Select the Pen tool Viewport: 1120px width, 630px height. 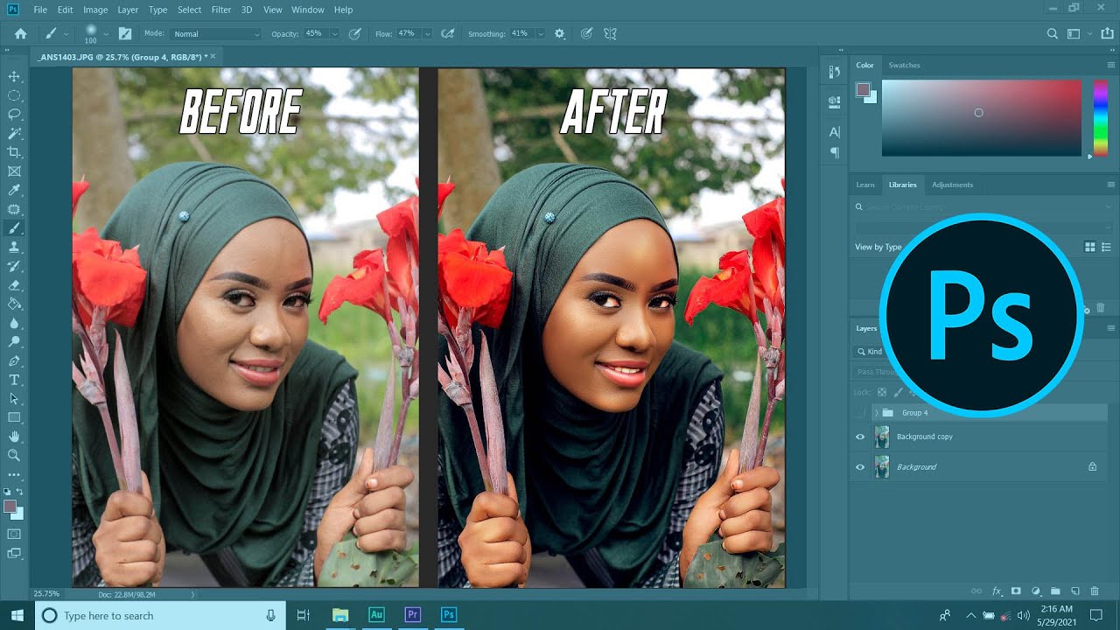coord(14,360)
